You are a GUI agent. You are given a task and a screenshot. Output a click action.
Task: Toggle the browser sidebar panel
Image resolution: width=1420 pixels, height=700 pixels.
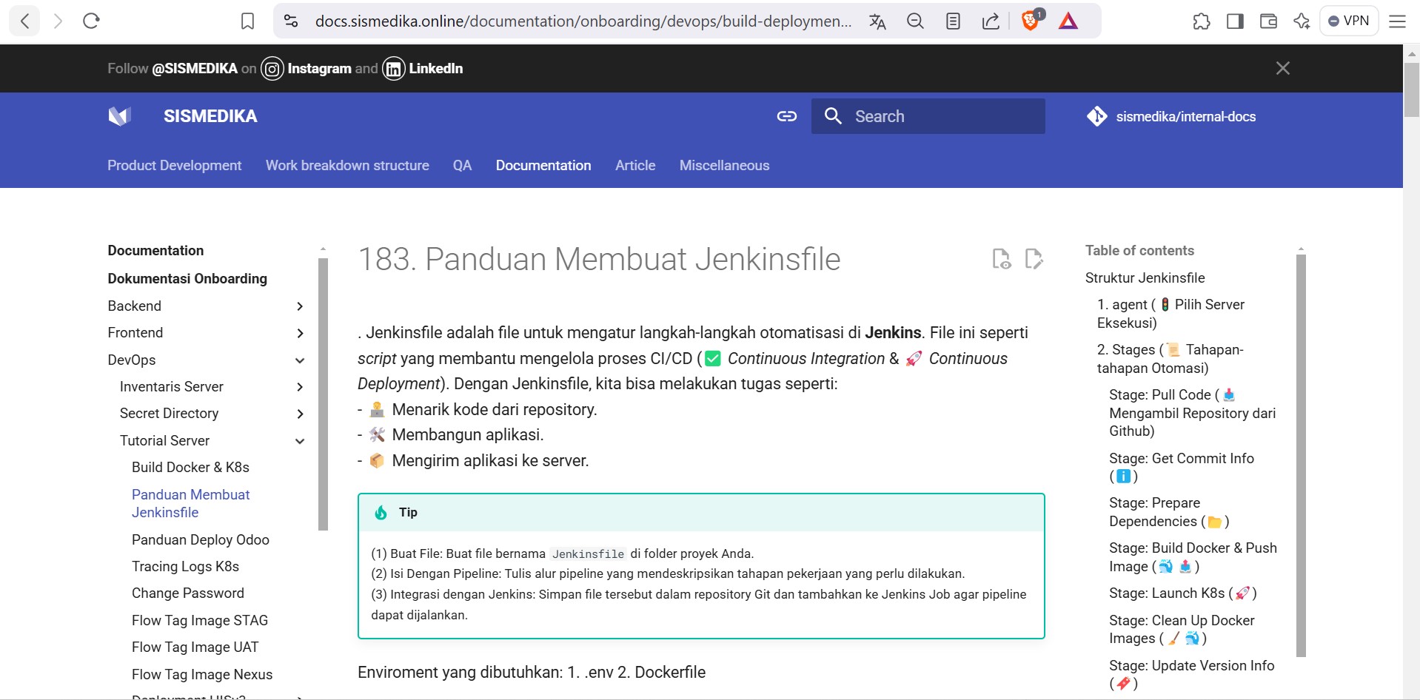click(1235, 21)
